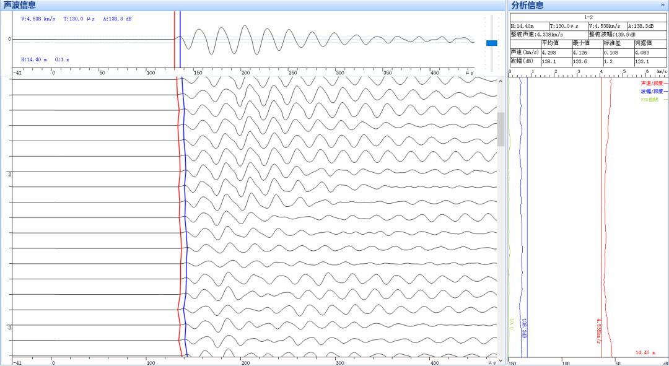Screen dimensions: 669x366
Task: Select the 平均值 column header
Action: (x=550, y=43)
